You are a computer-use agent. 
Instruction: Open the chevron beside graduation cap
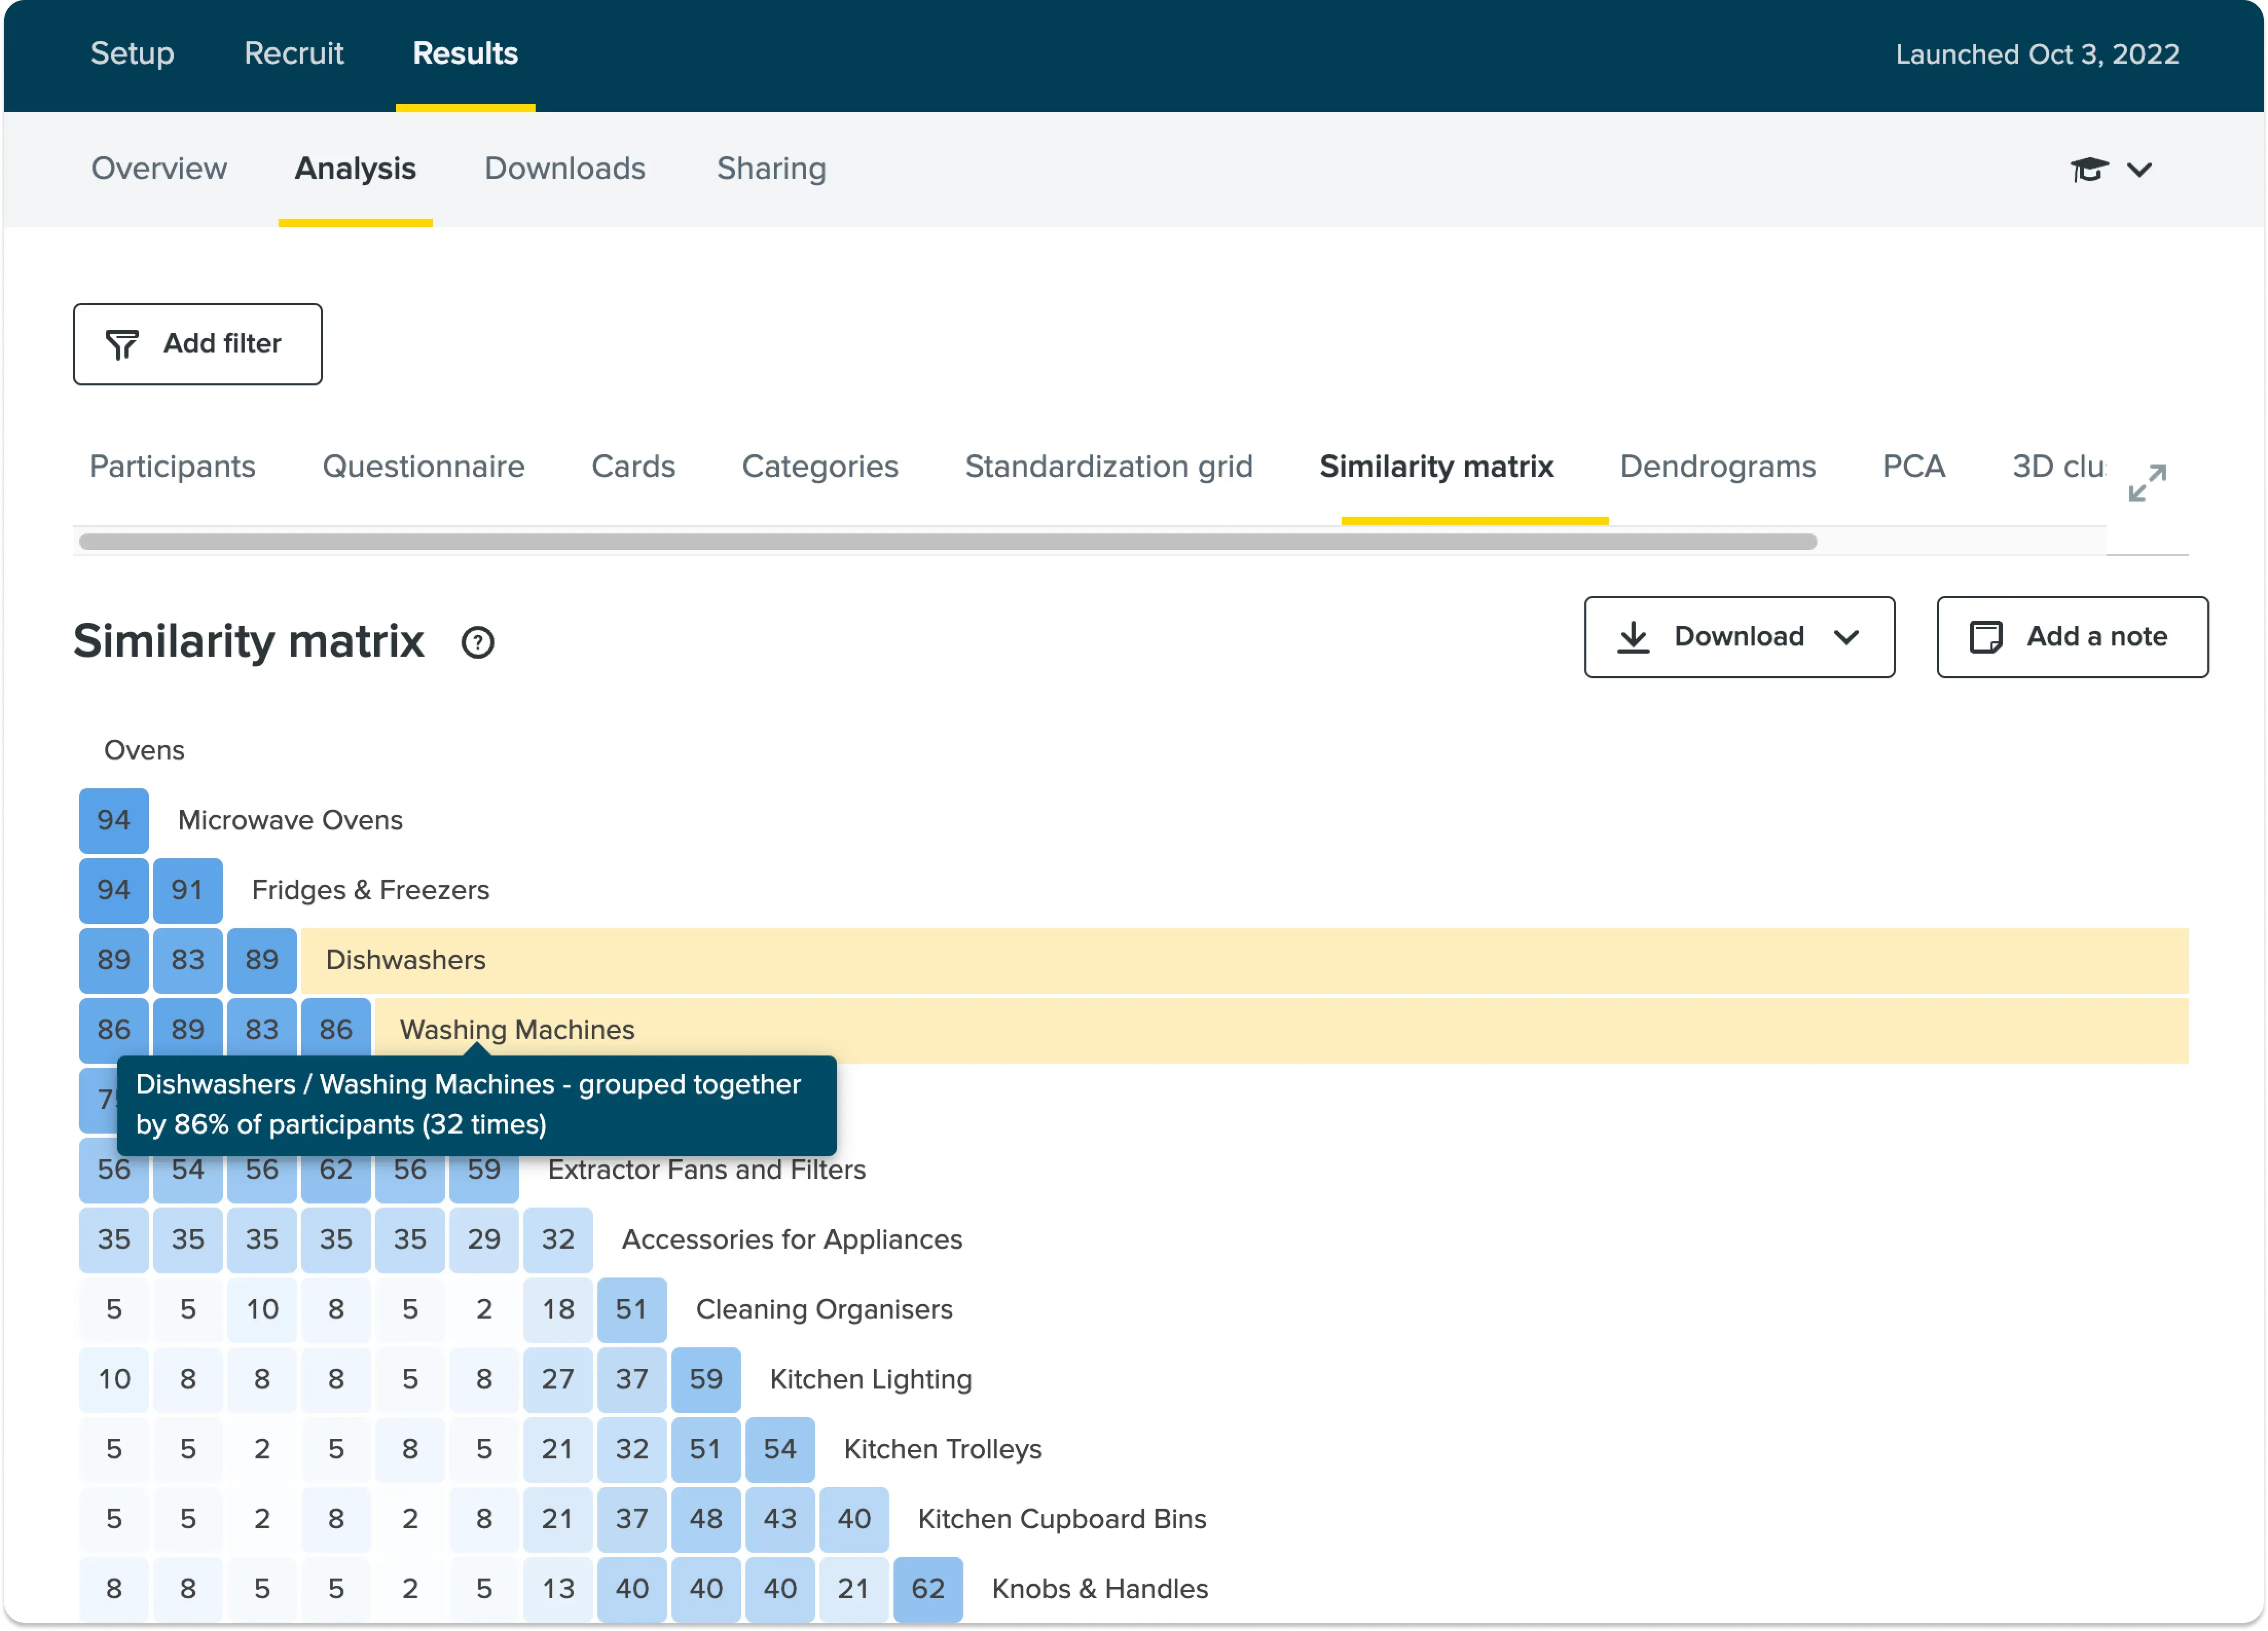[2139, 170]
